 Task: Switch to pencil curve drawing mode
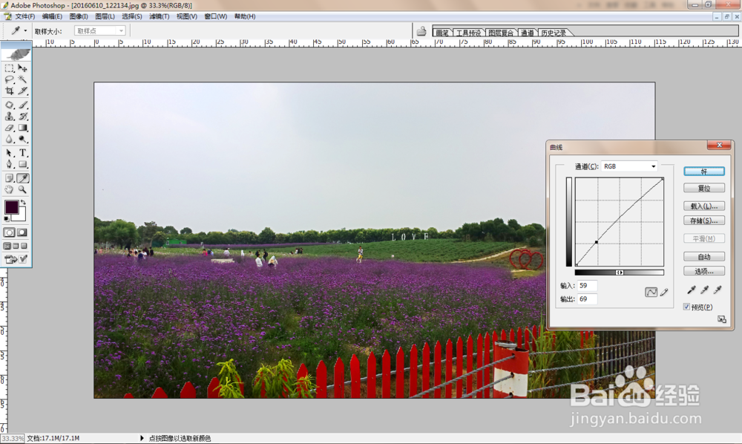(664, 292)
